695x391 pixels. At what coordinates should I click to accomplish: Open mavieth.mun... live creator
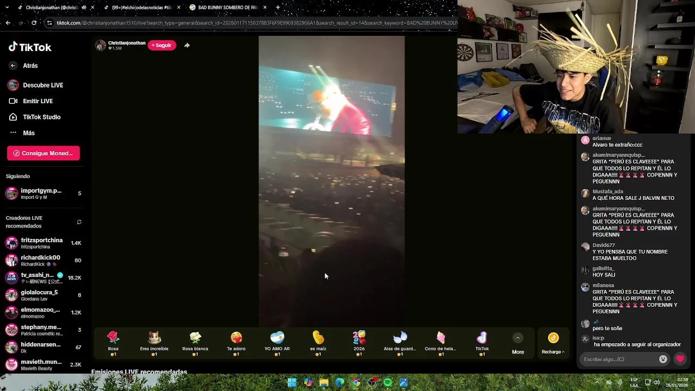(43, 364)
